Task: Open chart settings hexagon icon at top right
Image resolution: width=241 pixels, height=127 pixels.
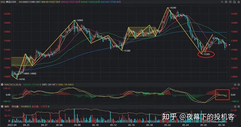Action: pos(238,2)
